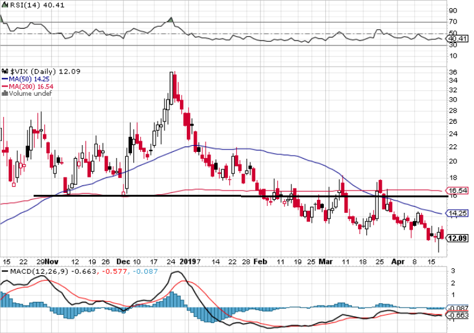Select the 14.25 MA(50) value tag
Image resolution: width=474 pixels, height=333 pixels.
coord(458,213)
